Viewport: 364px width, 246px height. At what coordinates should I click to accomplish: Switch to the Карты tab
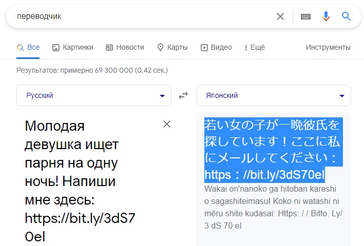172,48
